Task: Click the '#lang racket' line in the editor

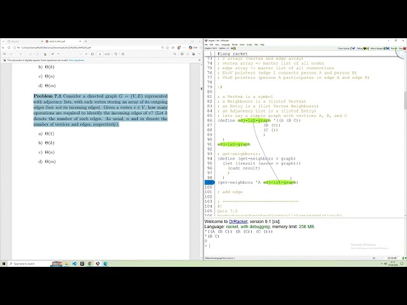Action: [232, 53]
